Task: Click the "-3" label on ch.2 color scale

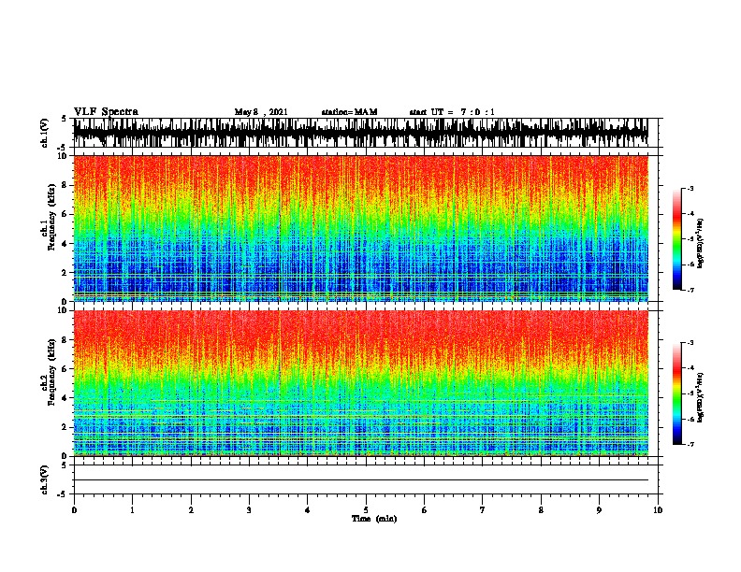Action: point(690,342)
